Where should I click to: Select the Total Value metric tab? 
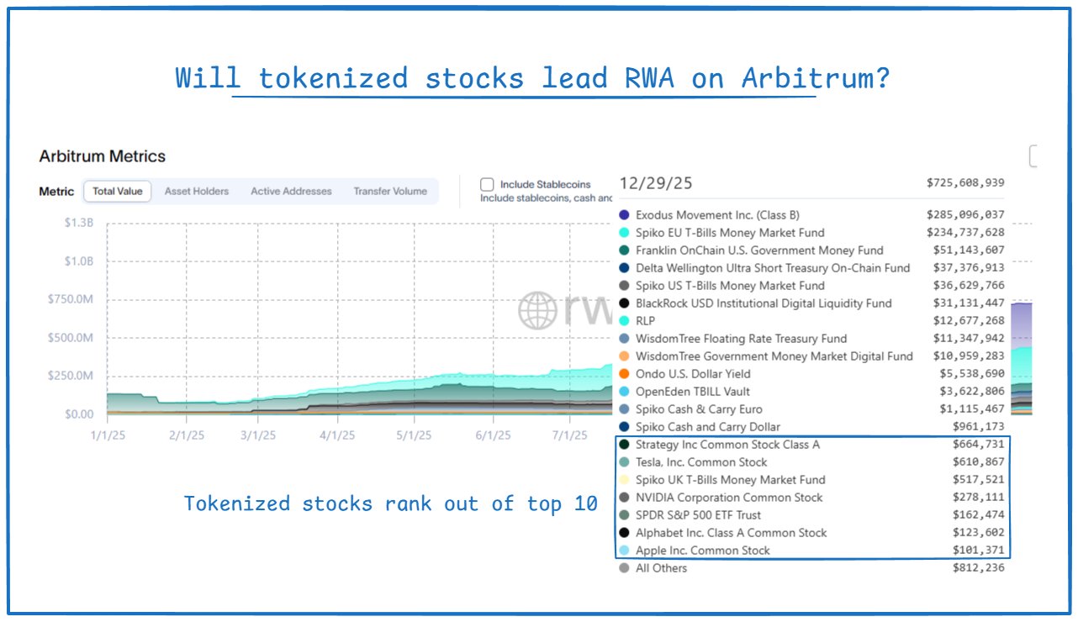(x=118, y=192)
